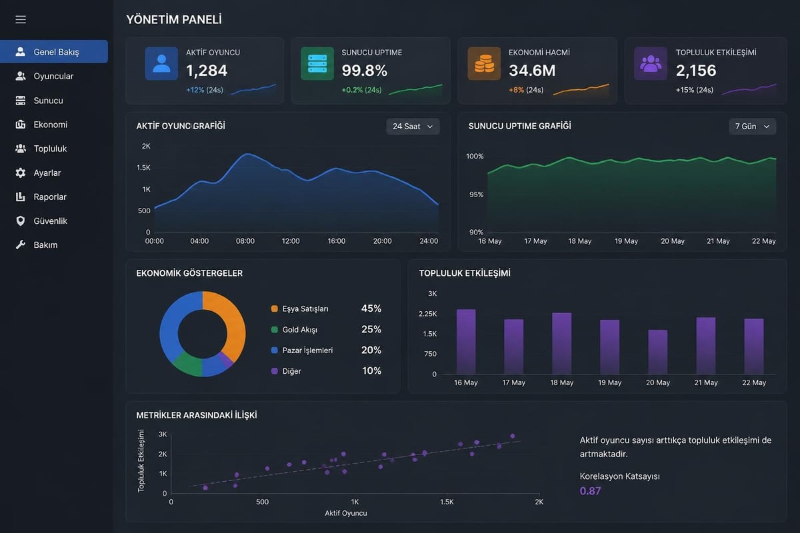Viewport: 800px width, 533px height.
Task: Click the green Sunucu Uptime card icon
Action: point(317,63)
